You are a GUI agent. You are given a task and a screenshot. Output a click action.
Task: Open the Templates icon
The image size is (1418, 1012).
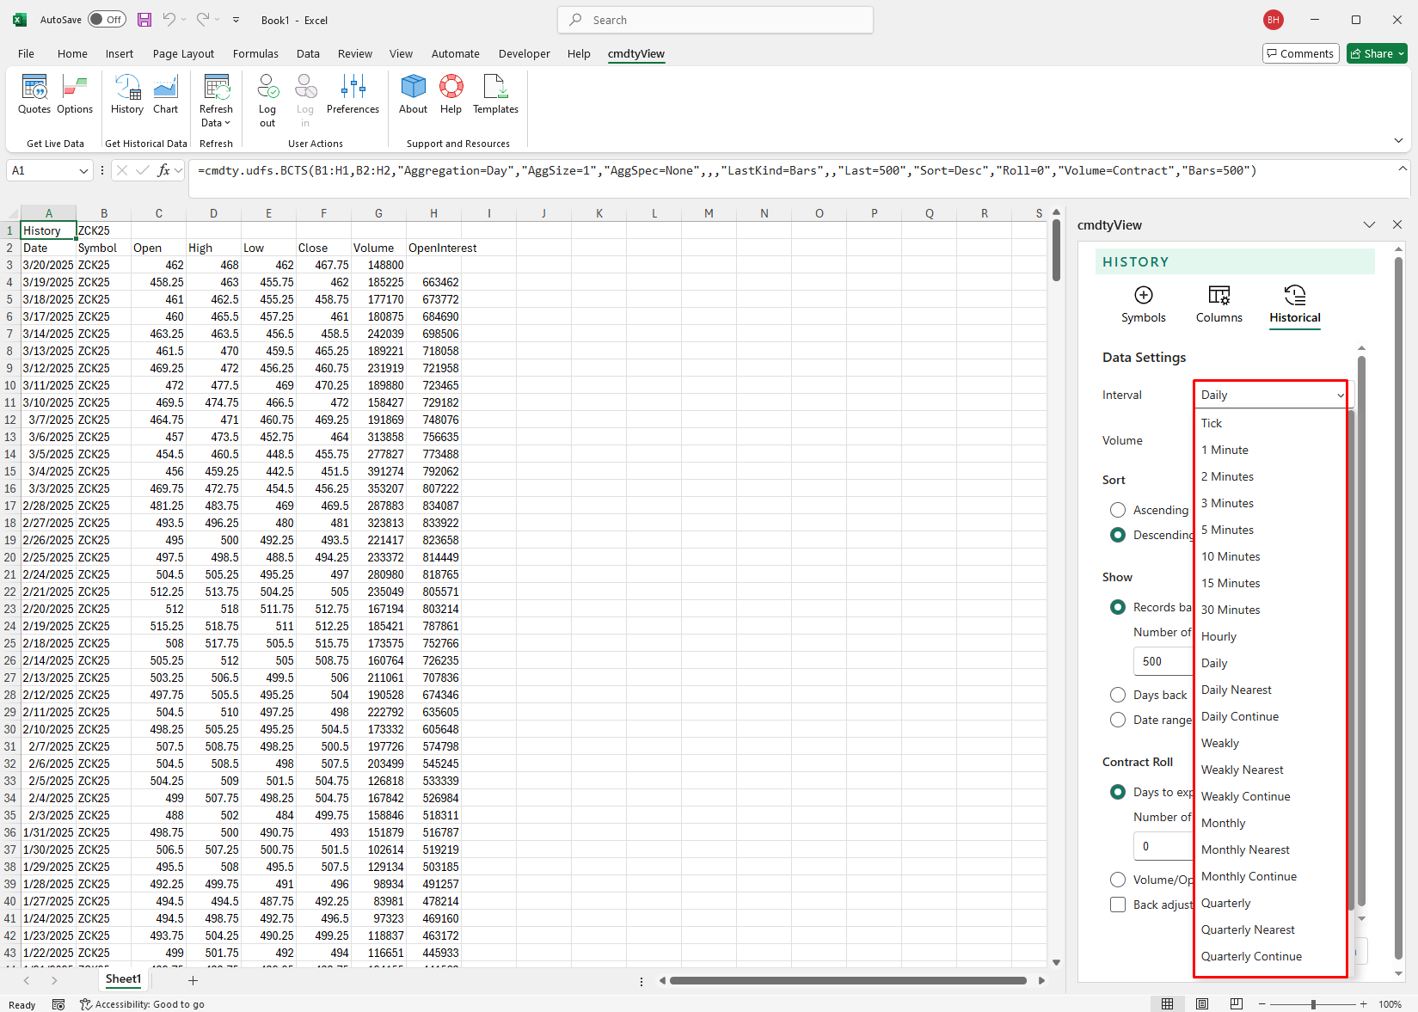(496, 95)
